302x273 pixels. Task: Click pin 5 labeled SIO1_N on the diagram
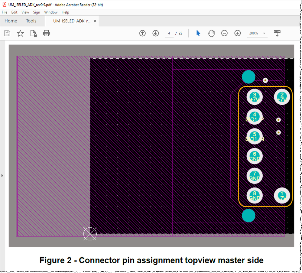pyautogui.click(x=254, y=136)
